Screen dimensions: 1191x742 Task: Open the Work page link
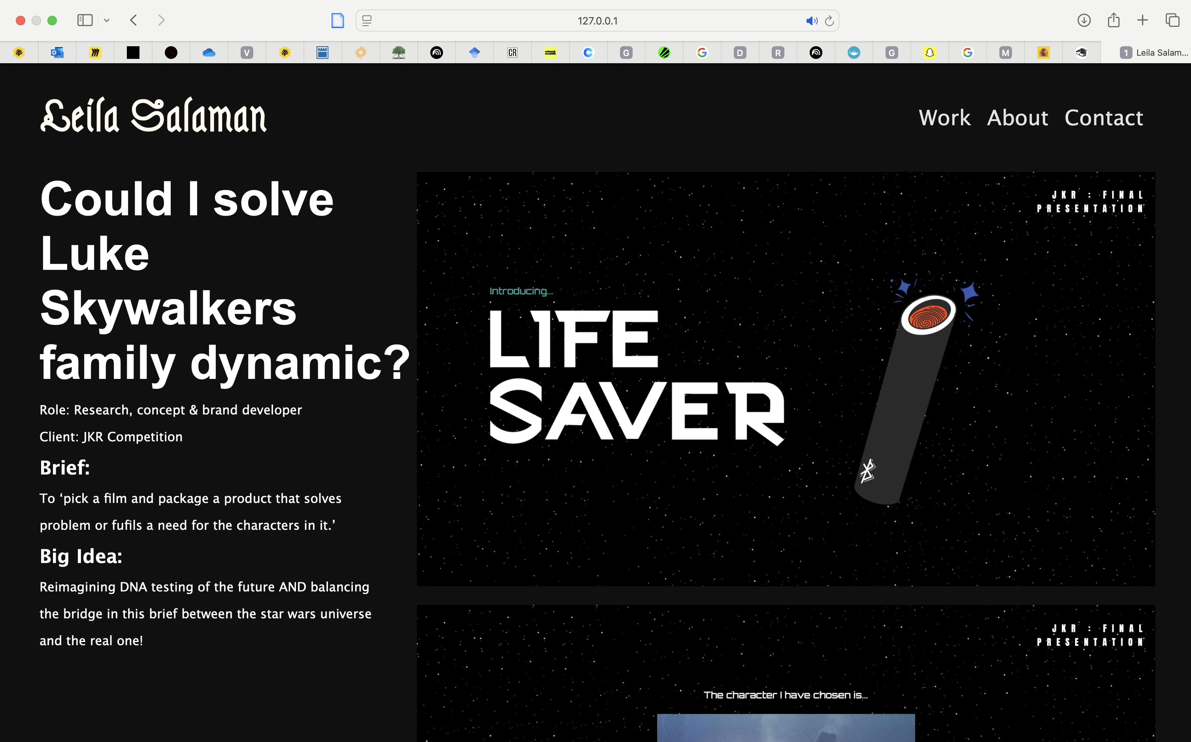pos(945,118)
